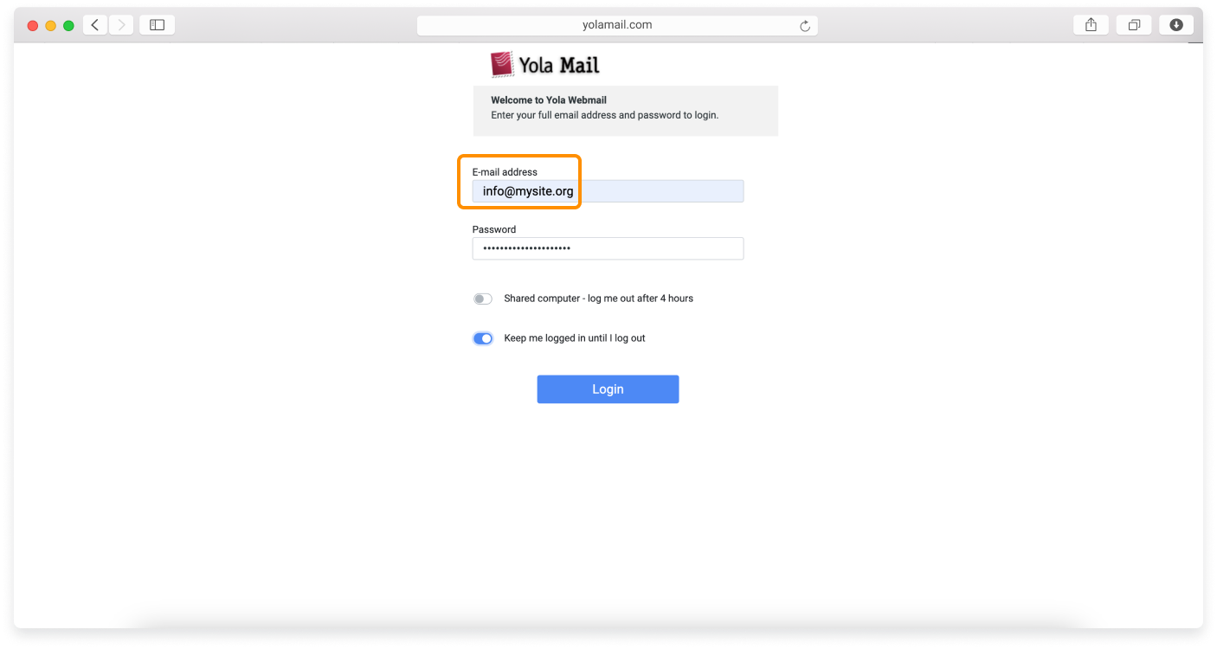Enable the shared computer logout toggle
This screenshot has height=649, width=1217.
(x=482, y=298)
